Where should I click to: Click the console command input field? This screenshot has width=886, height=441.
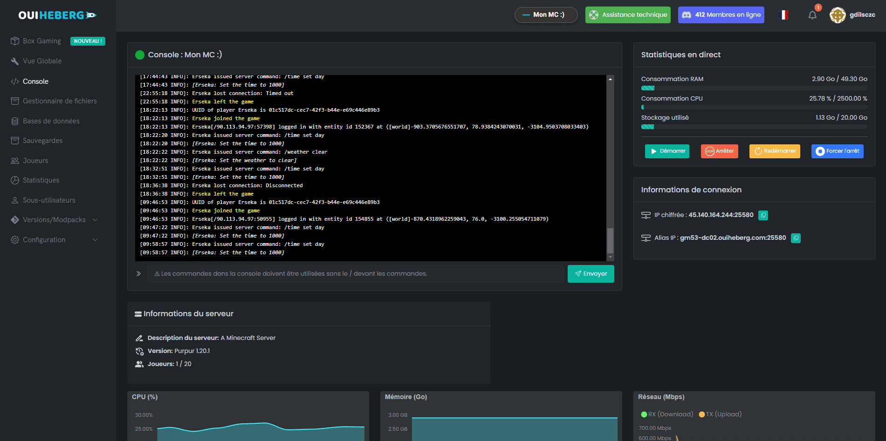tap(355, 274)
